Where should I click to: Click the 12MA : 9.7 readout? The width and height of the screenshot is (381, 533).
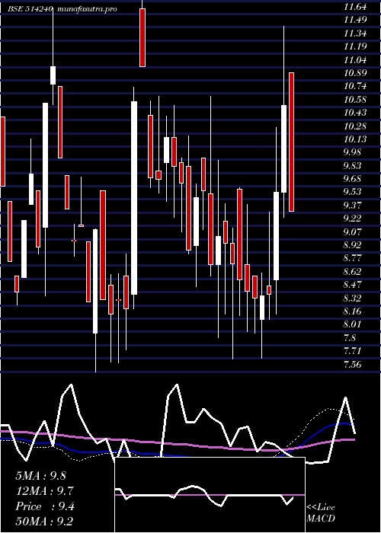[x=44, y=490]
